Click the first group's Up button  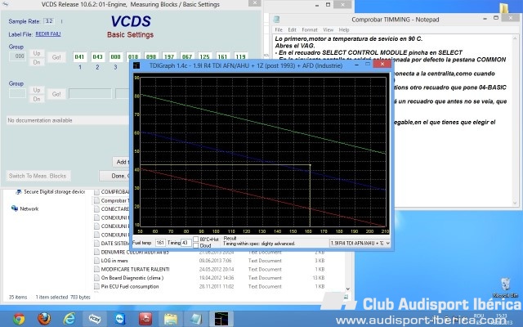[x=37, y=53]
